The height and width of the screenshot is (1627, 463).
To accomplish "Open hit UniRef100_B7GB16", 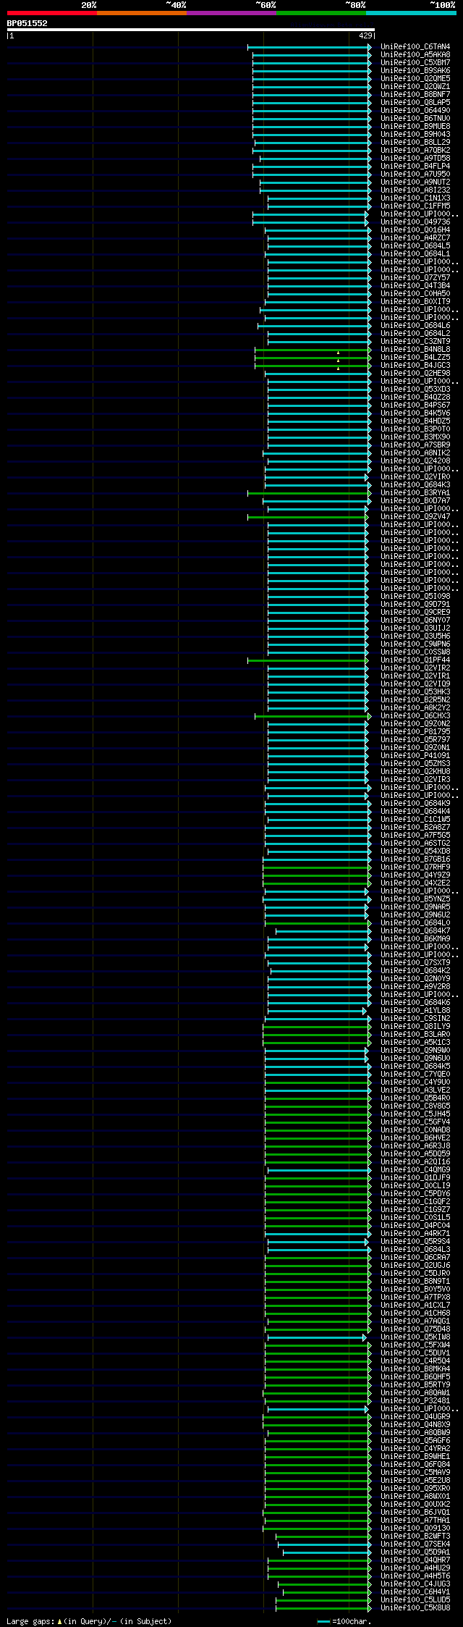I will click(415, 859).
